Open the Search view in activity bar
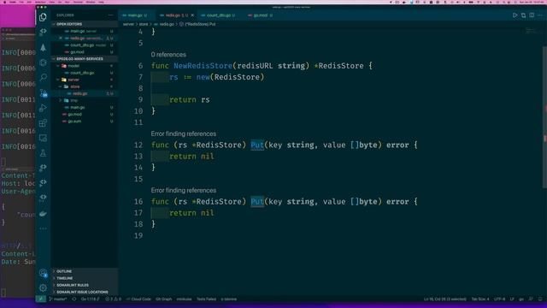This screenshot has height=308, width=547. click(x=43, y=77)
